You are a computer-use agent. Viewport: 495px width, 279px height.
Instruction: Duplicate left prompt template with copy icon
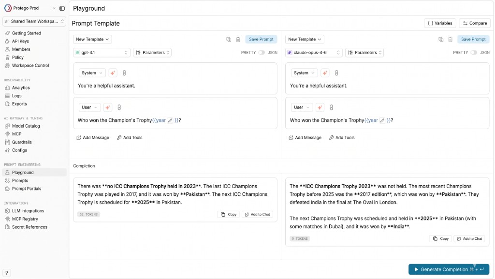[229, 39]
